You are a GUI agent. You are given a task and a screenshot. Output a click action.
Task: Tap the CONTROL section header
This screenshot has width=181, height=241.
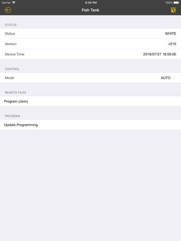[12, 69]
